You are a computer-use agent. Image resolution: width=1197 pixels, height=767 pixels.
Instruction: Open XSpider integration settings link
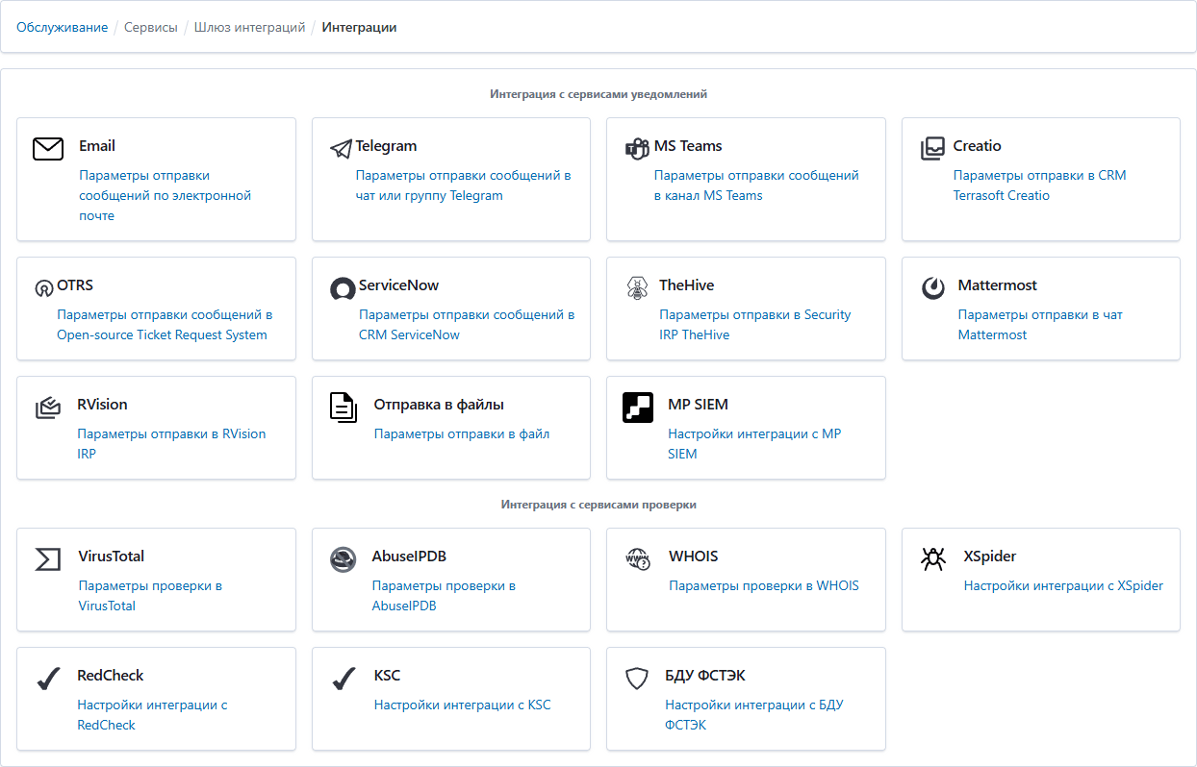click(x=1063, y=585)
